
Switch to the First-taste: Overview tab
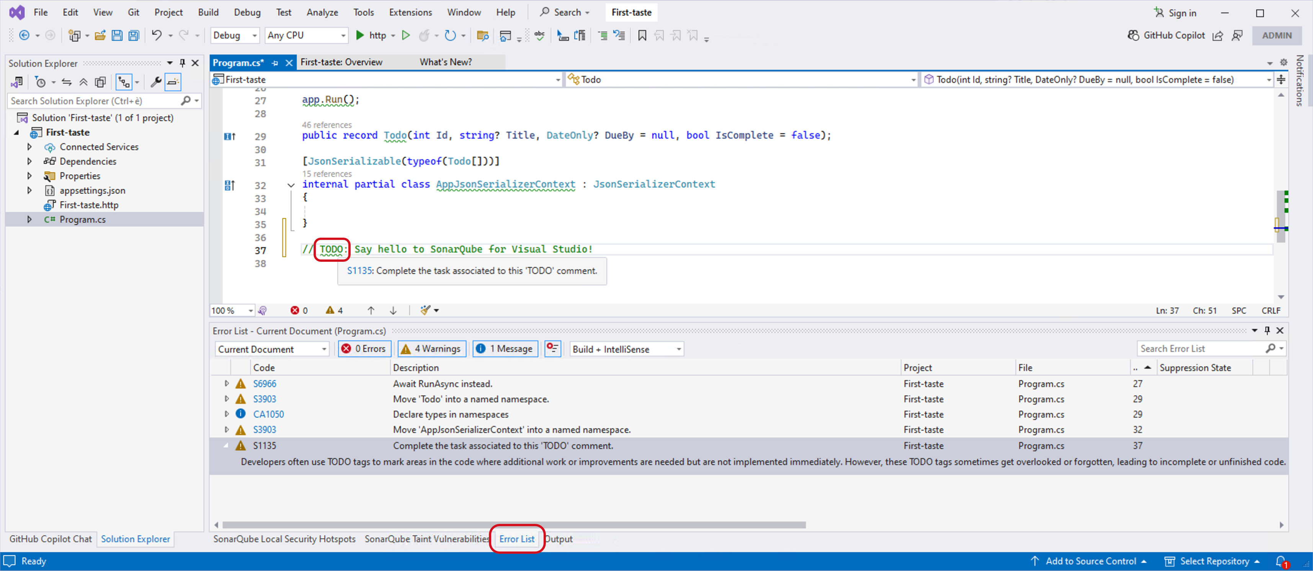pyautogui.click(x=341, y=62)
